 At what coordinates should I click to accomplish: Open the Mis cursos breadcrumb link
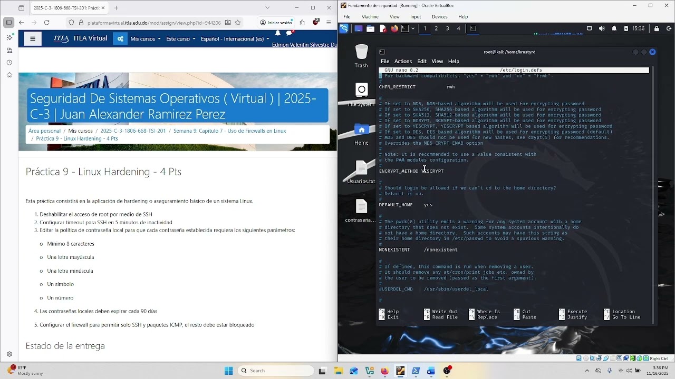[x=80, y=131]
